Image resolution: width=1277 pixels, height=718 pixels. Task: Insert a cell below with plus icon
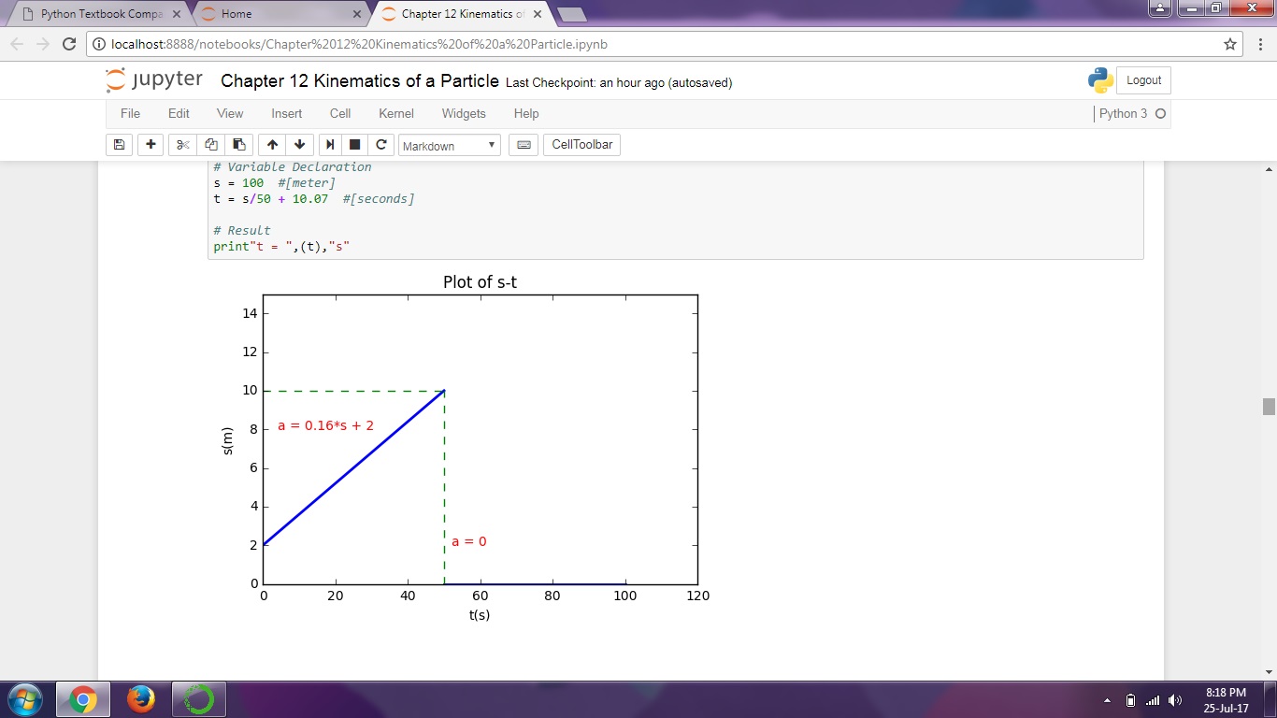[x=151, y=145]
